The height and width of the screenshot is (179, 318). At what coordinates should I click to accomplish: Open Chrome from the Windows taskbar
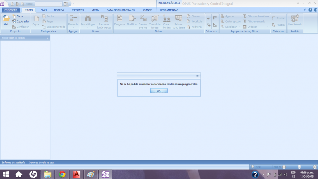click(x=62, y=174)
